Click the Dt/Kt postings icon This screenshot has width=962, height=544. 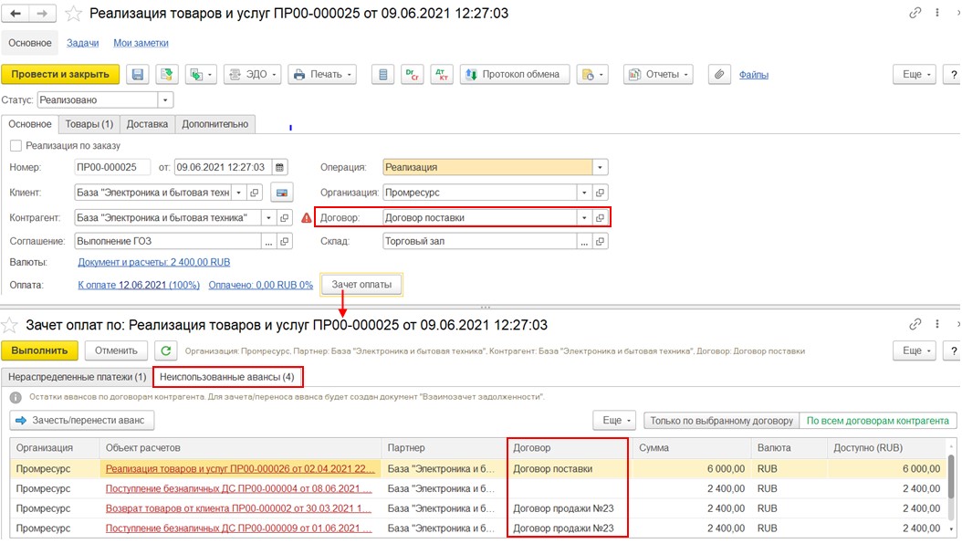(x=412, y=74)
